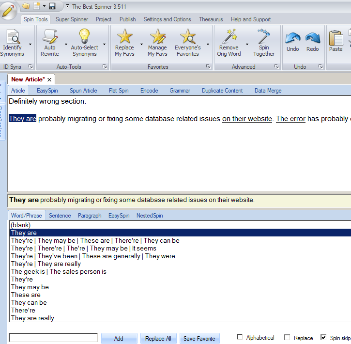Open the Advanced group dialog launcher
351x344 pixels.
coord(276,66)
